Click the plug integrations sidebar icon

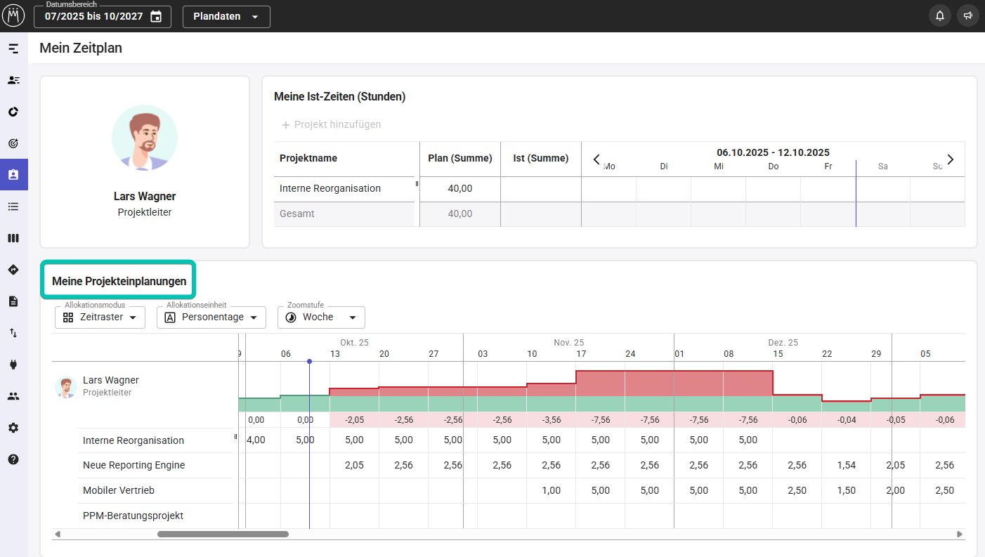pos(13,365)
